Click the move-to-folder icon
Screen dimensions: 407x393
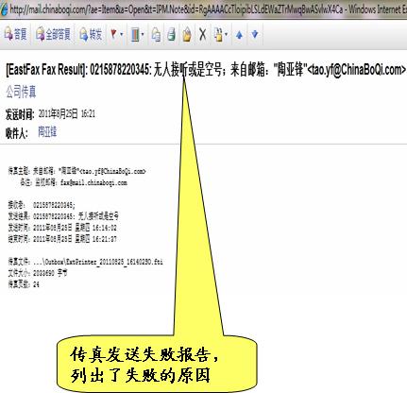pyautogui.click(x=218, y=34)
